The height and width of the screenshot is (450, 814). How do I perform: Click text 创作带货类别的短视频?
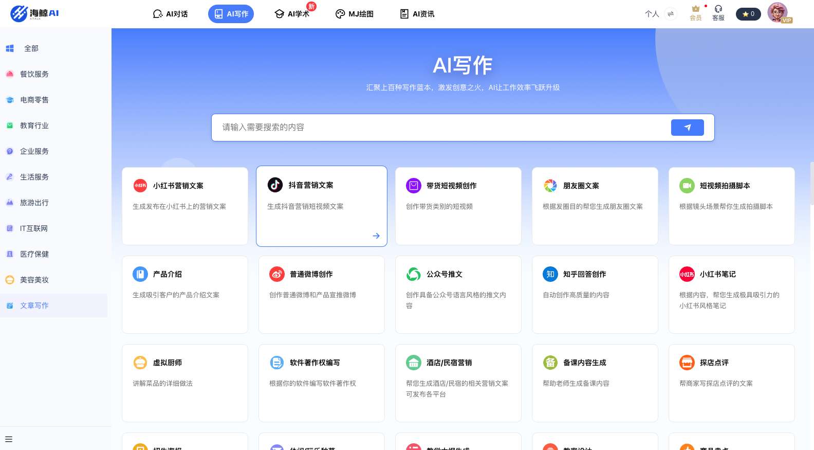(439, 206)
